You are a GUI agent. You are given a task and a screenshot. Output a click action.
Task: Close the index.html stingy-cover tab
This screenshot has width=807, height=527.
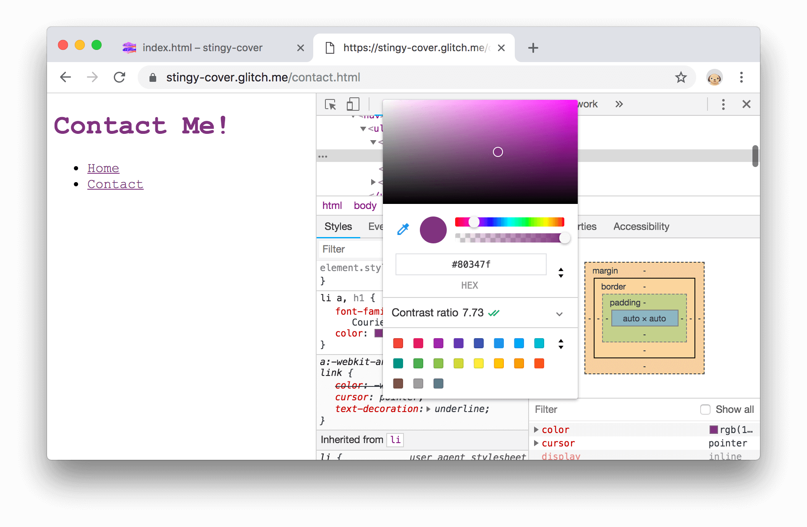coord(300,48)
